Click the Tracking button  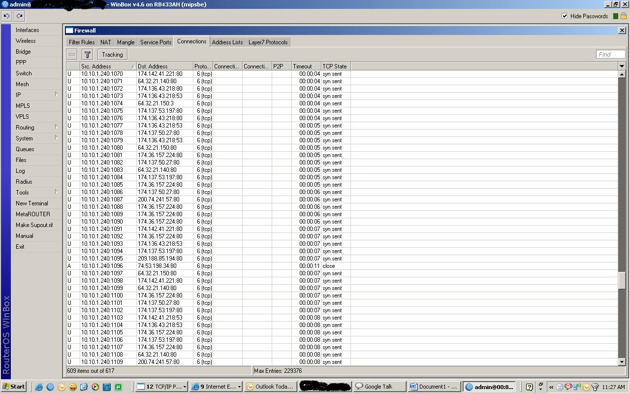[x=112, y=55]
